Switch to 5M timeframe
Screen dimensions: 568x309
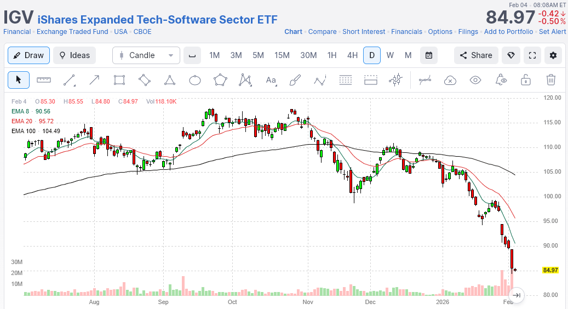(x=259, y=55)
